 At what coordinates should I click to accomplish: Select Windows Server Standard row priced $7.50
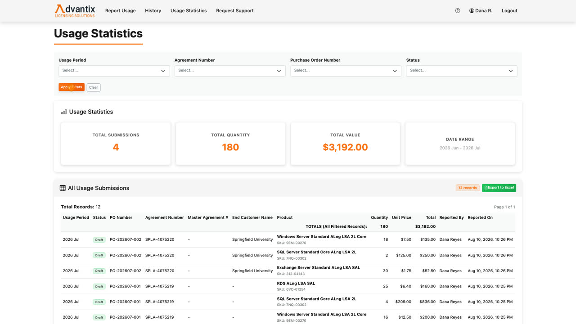pyautogui.click(x=288, y=240)
